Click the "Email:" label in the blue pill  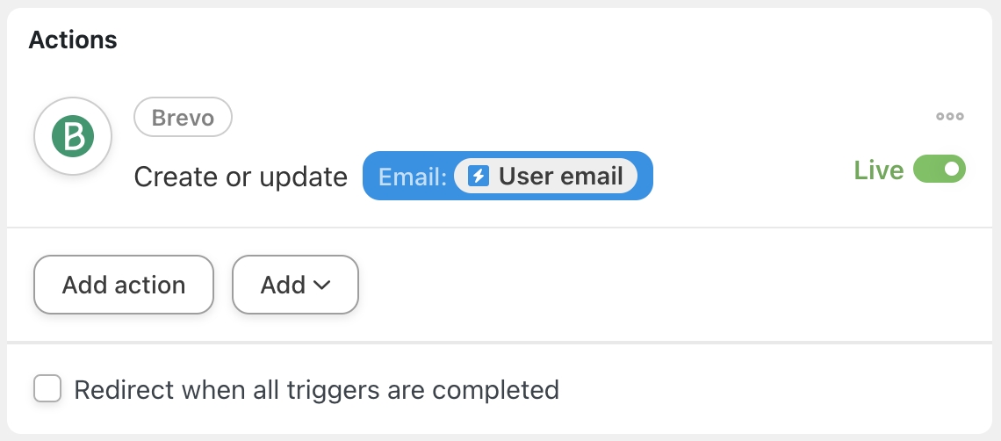[413, 177]
